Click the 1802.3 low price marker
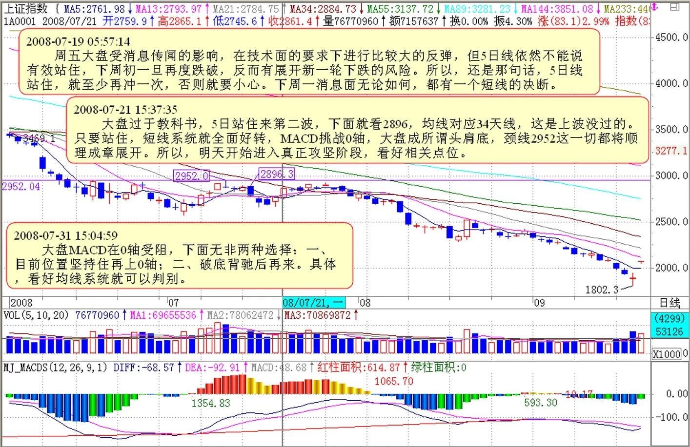 pos(602,290)
